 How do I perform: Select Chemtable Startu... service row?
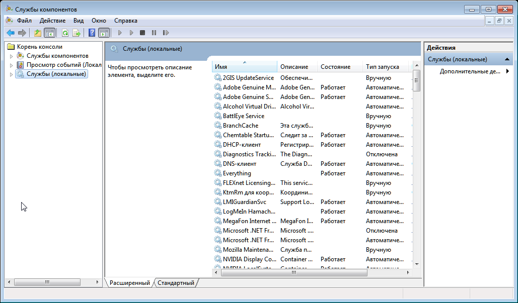[312, 135]
